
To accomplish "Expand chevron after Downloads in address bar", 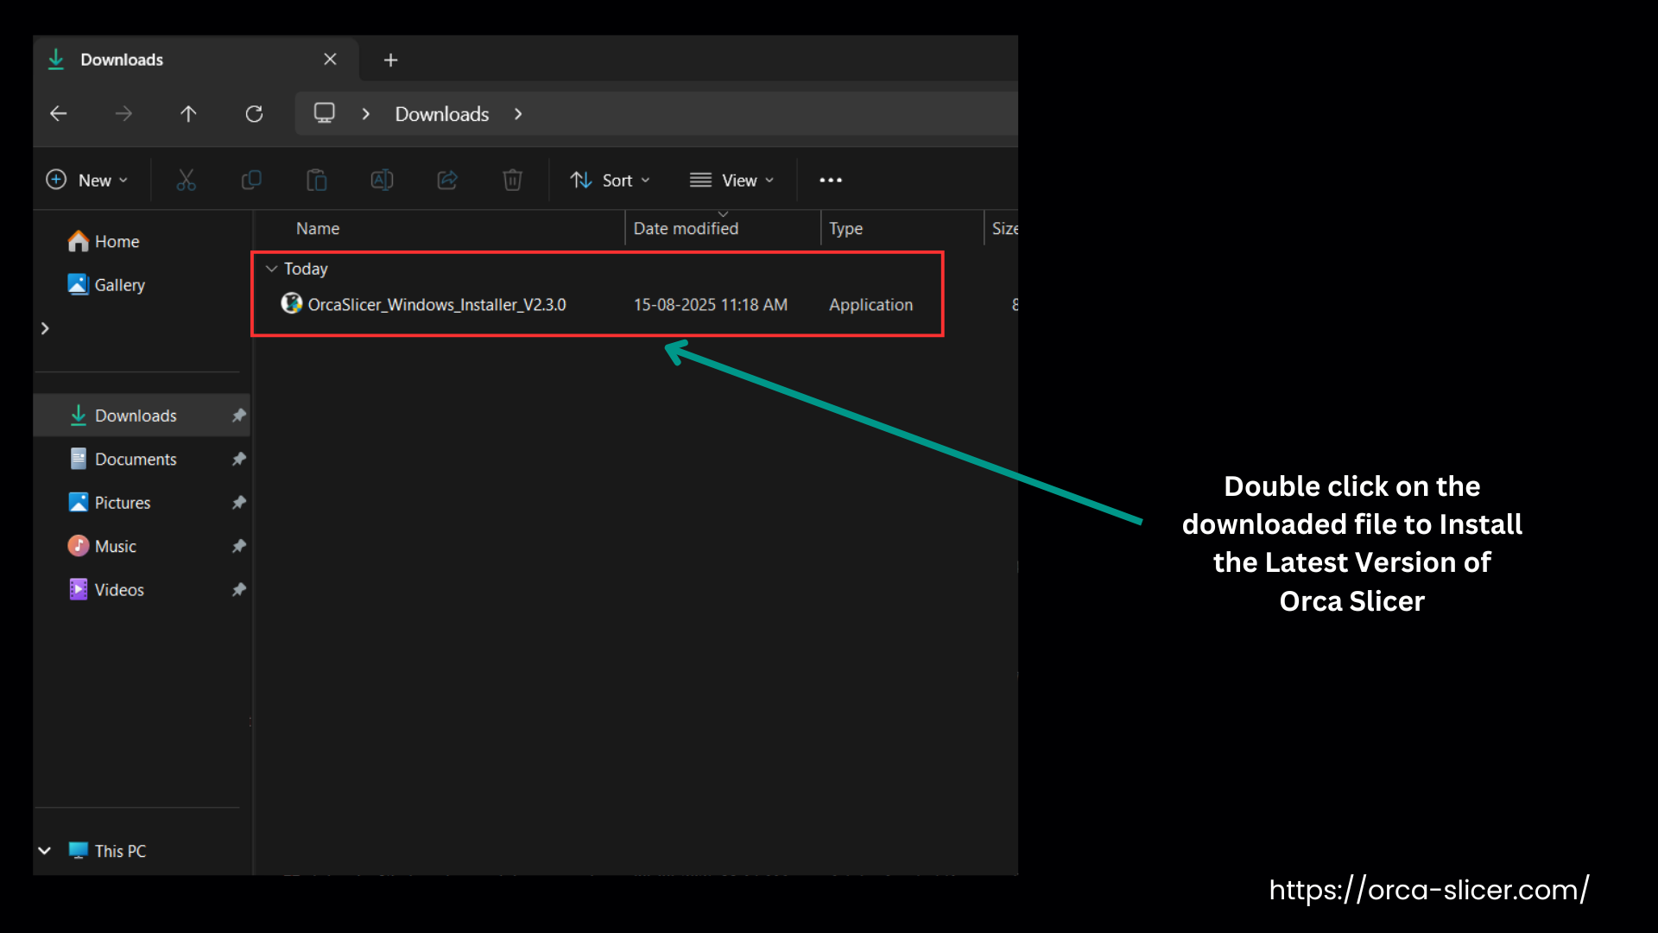I will point(518,114).
